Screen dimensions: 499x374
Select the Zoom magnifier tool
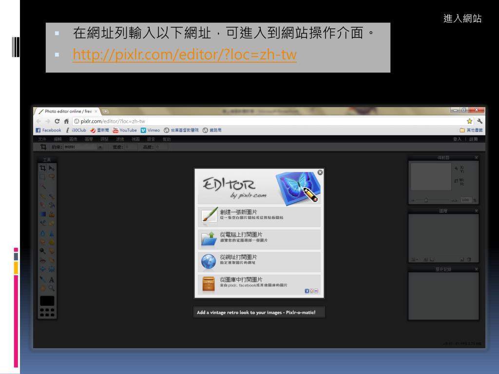pos(52,288)
